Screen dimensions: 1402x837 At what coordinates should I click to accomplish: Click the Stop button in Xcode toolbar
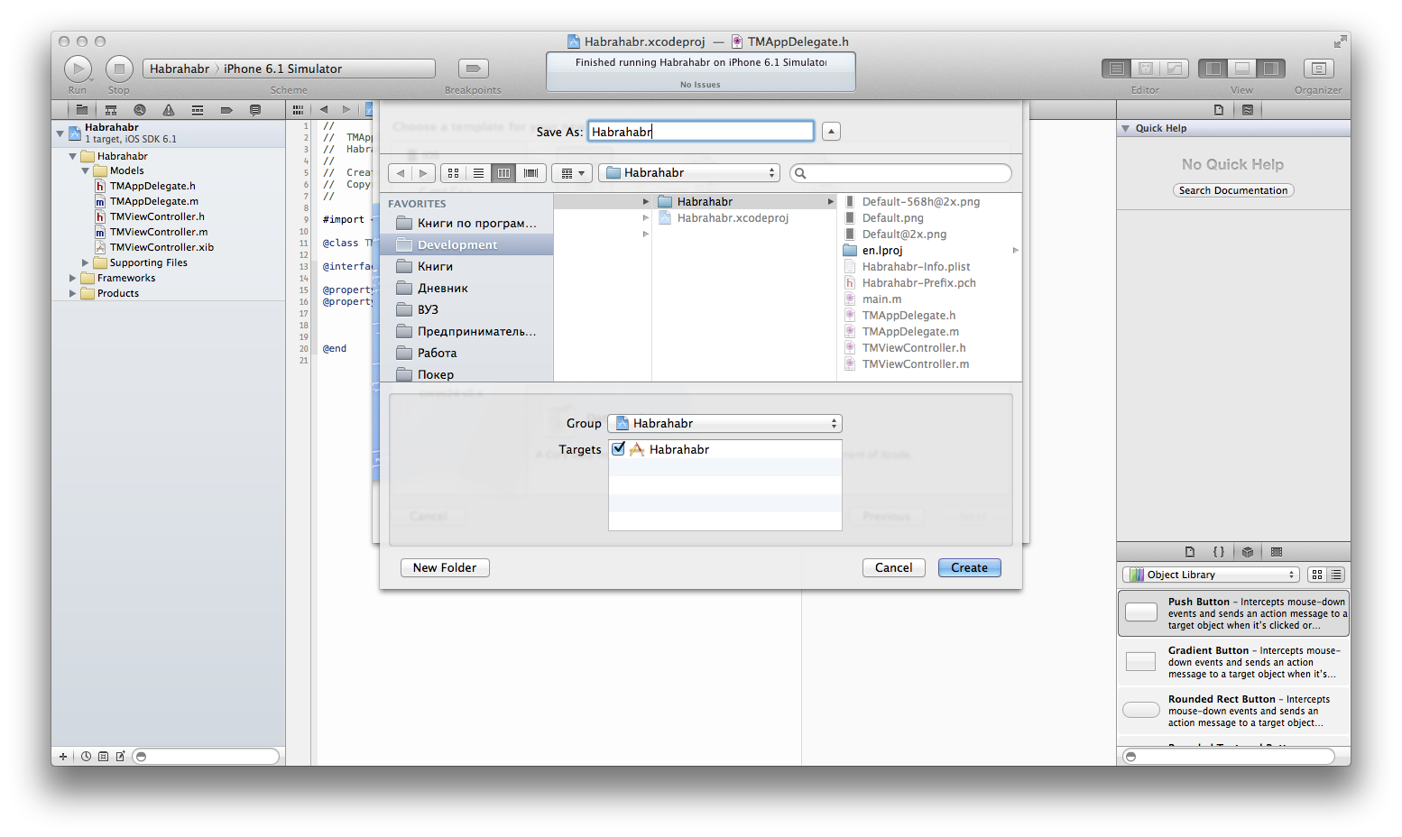(x=119, y=69)
